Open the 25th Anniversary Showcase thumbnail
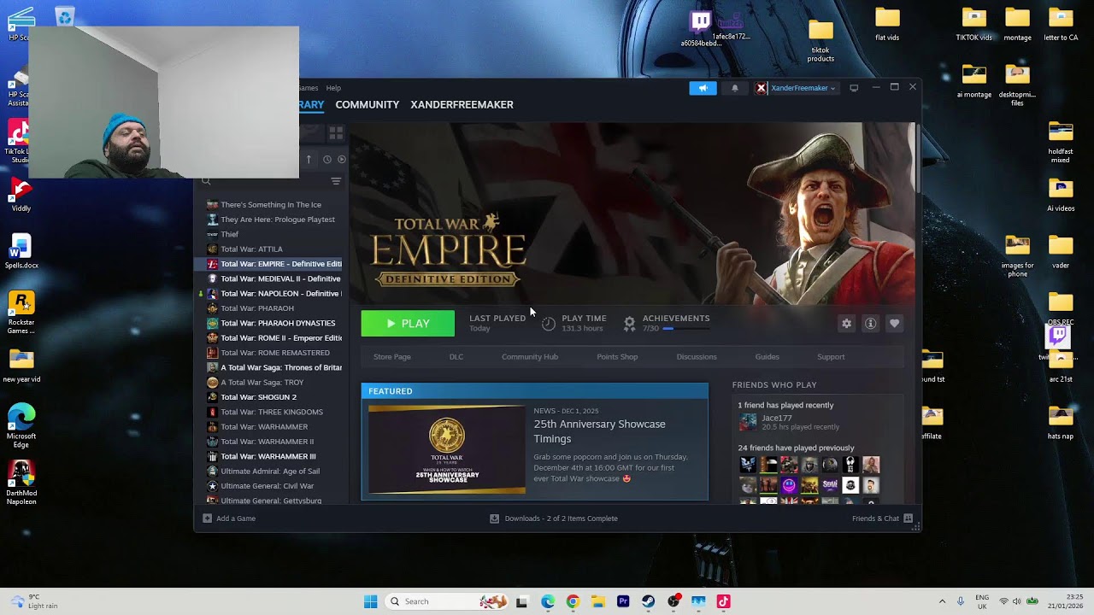 tap(447, 449)
